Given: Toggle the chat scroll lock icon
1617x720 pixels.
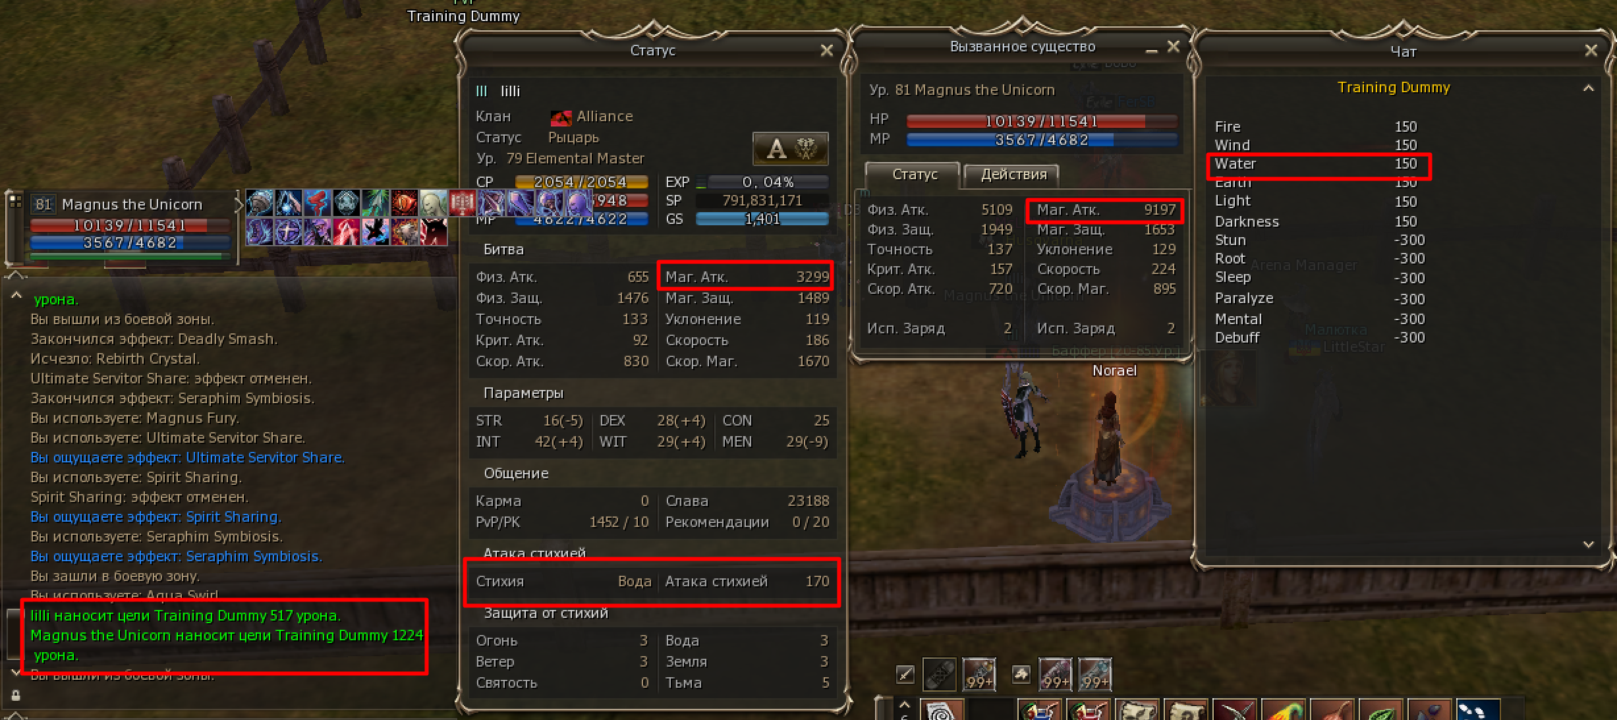Looking at the screenshot, I should [16, 696].
